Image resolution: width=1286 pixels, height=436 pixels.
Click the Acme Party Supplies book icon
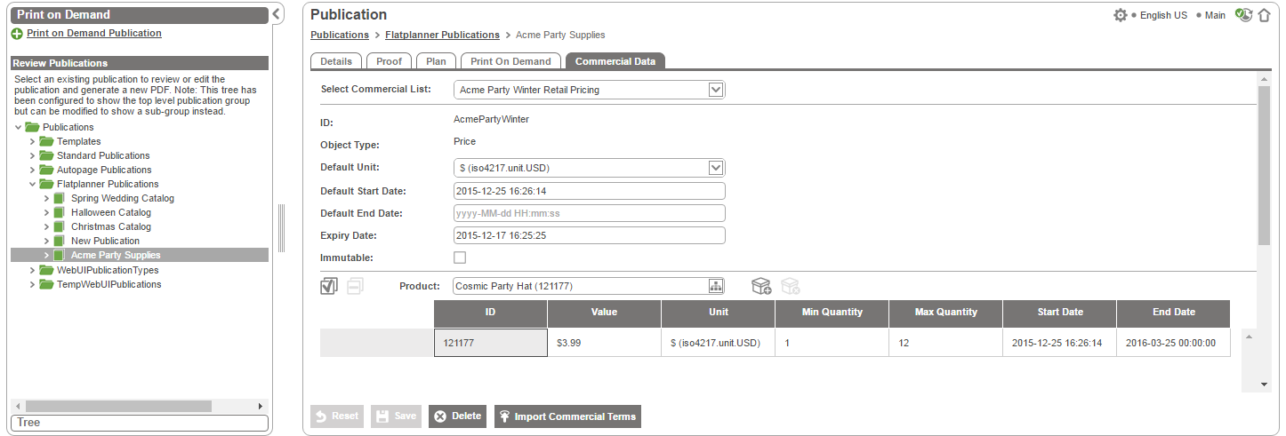coord(60,255)
